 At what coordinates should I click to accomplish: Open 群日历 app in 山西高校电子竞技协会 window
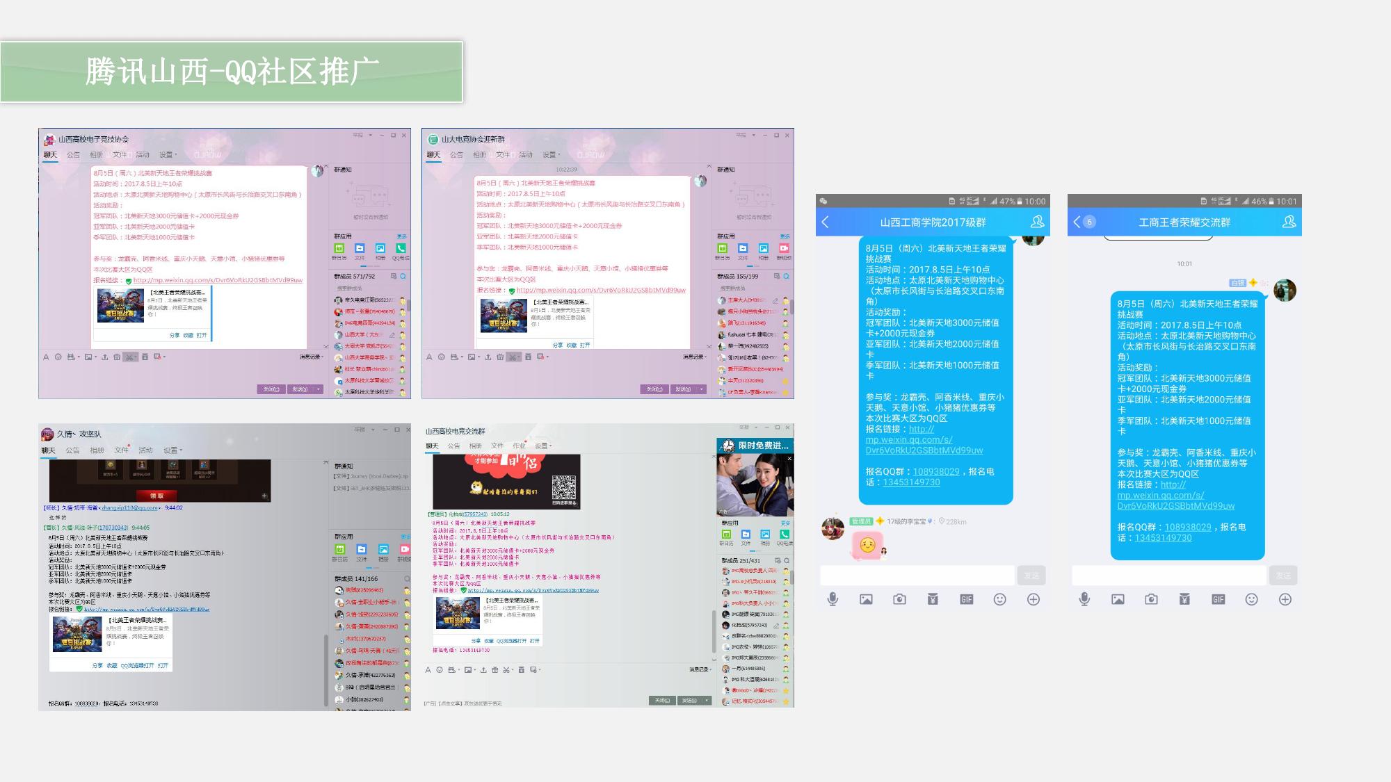pyautogui.click(x=339, y=251)
